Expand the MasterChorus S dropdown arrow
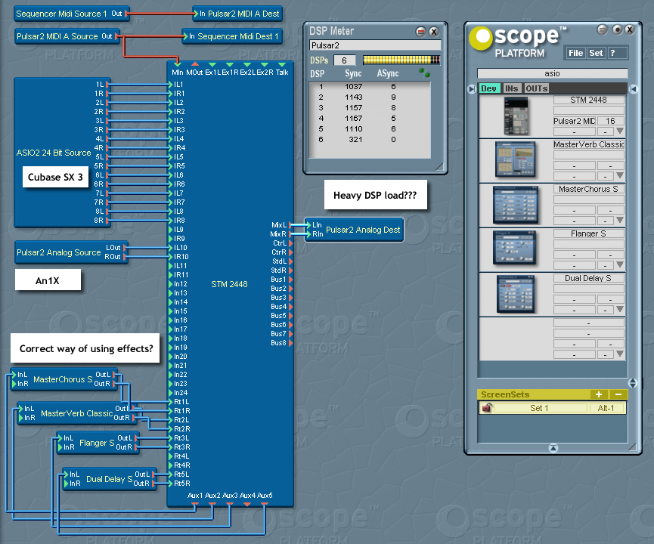This screenshot has width=654, height=544. coord(620,220)
